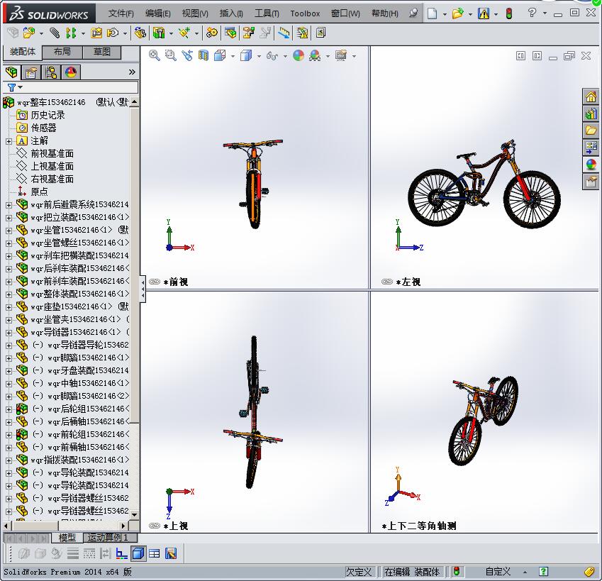The image size is (602, 581).
Task: Click the Section View icon
Action: point(204,55)
